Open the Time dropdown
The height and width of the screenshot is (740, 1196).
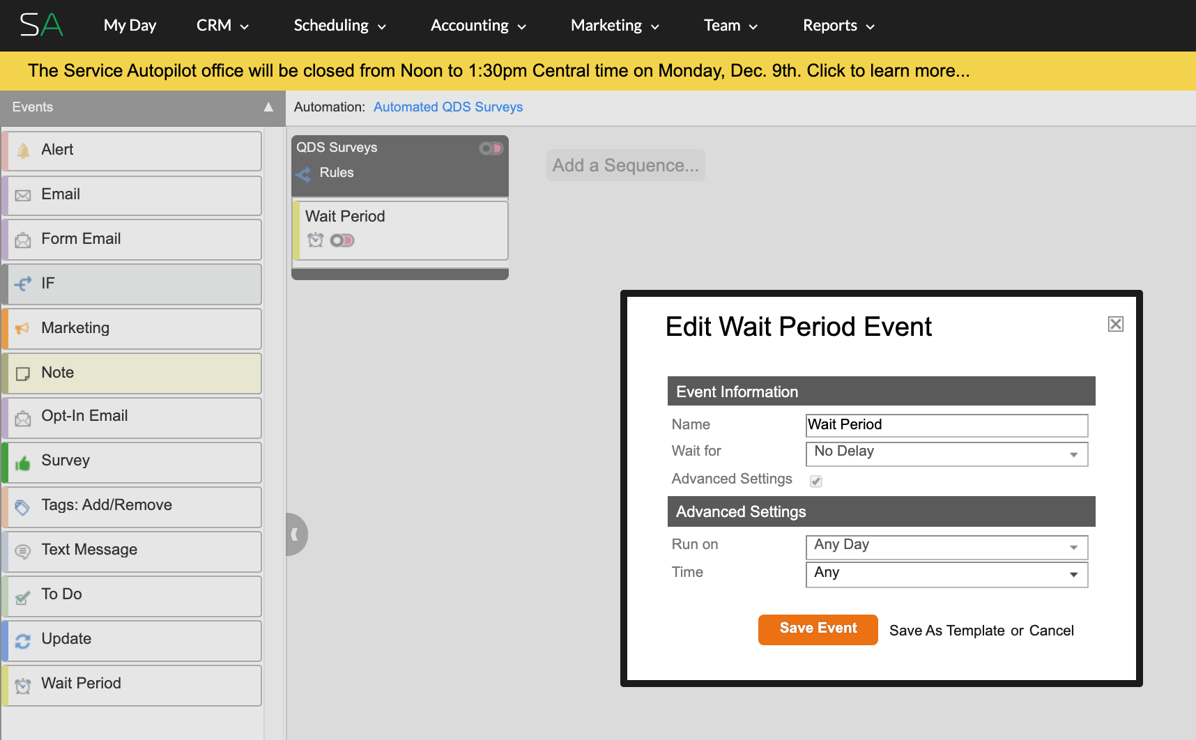(946, 575)
